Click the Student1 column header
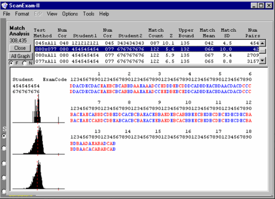Screen dimensions: 275x199 pos(85,36)
